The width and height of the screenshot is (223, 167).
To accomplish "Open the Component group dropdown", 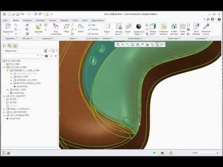I will pyautogui.click(x=47, y=39).
